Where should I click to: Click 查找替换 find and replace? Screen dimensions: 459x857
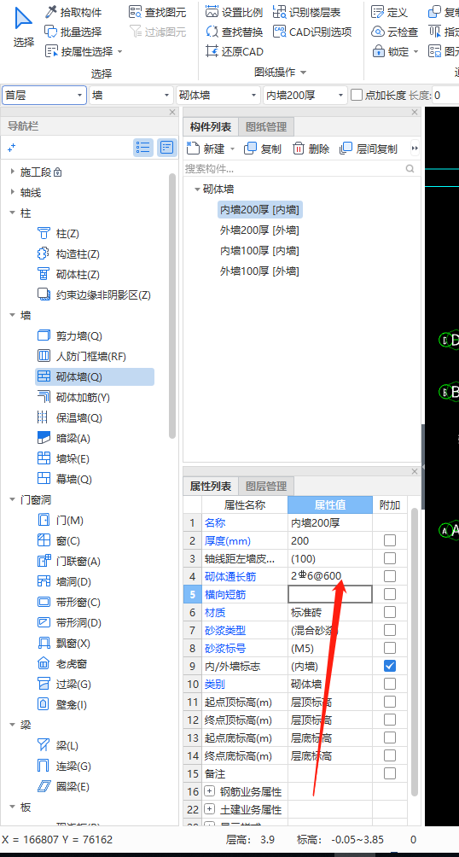coord(235,32)
